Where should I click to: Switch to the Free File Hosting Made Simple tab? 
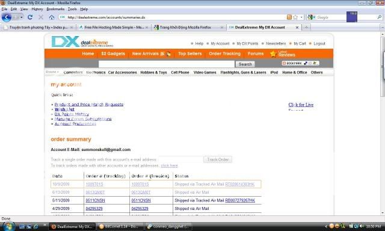pos(114,27)
